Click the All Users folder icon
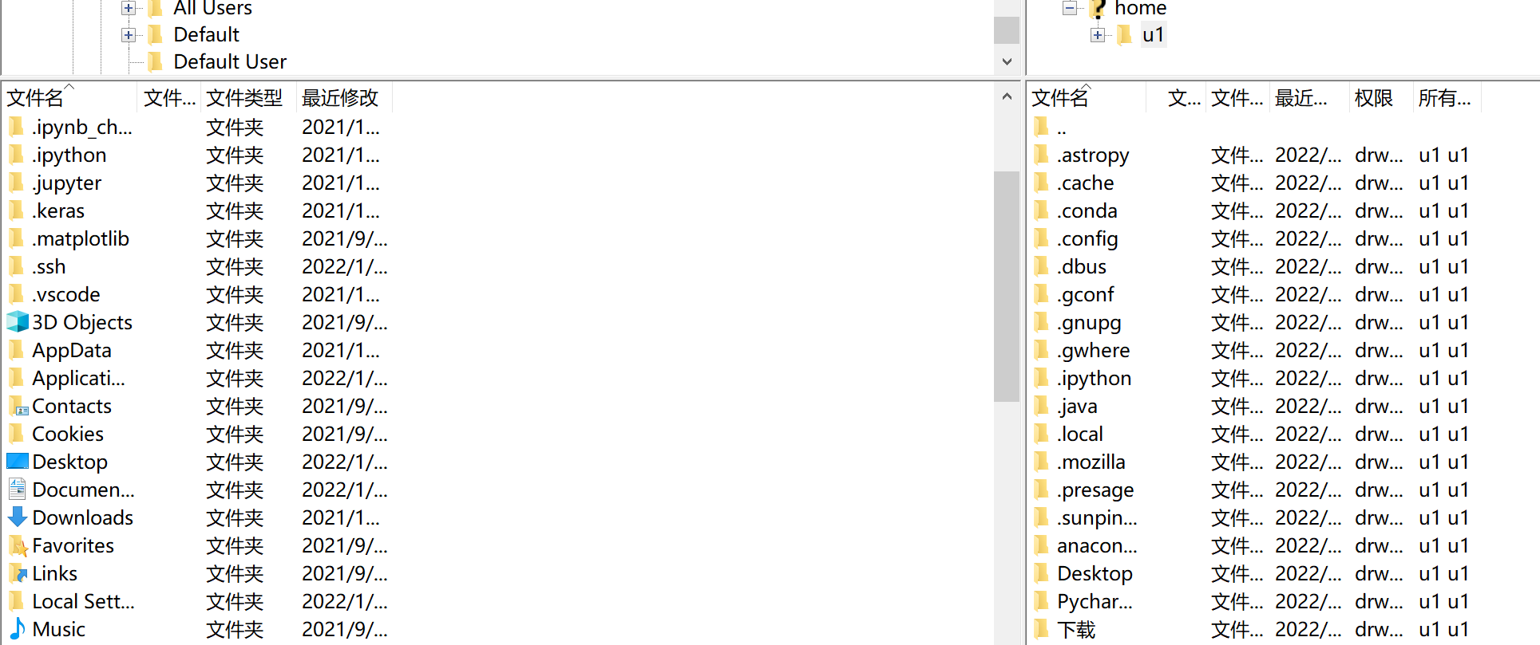The image size is (1540, 645). coord(156,8)
